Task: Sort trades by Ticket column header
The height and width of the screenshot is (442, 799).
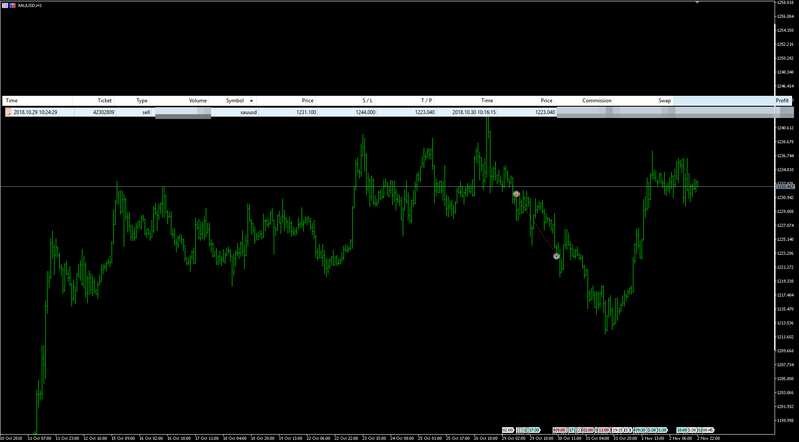Action: [x=104, y=101]
